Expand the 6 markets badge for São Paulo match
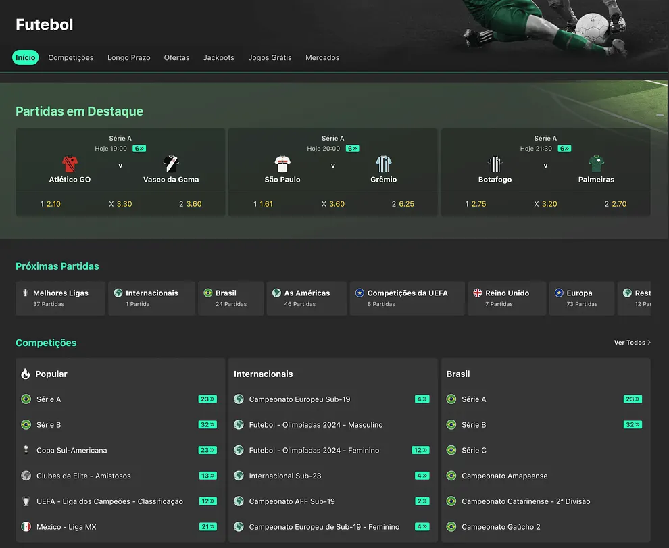Screen dimensions: 669x548 (x=352, y=149)
